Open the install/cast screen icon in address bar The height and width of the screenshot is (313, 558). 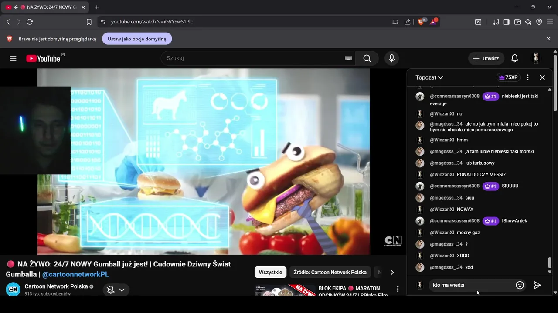(395, 22)
